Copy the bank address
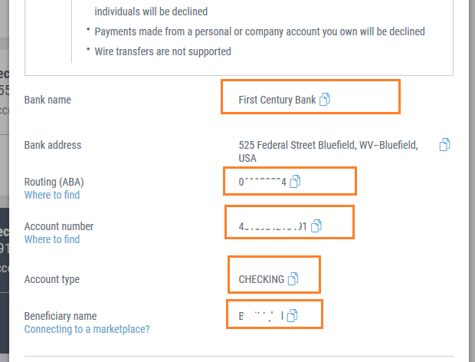Image resolution: width=475 pixels, height=362 pixels. 445,144
